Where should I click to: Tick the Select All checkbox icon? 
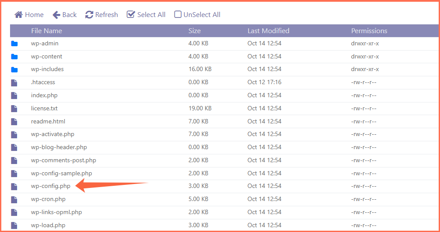tap(131, 14)
